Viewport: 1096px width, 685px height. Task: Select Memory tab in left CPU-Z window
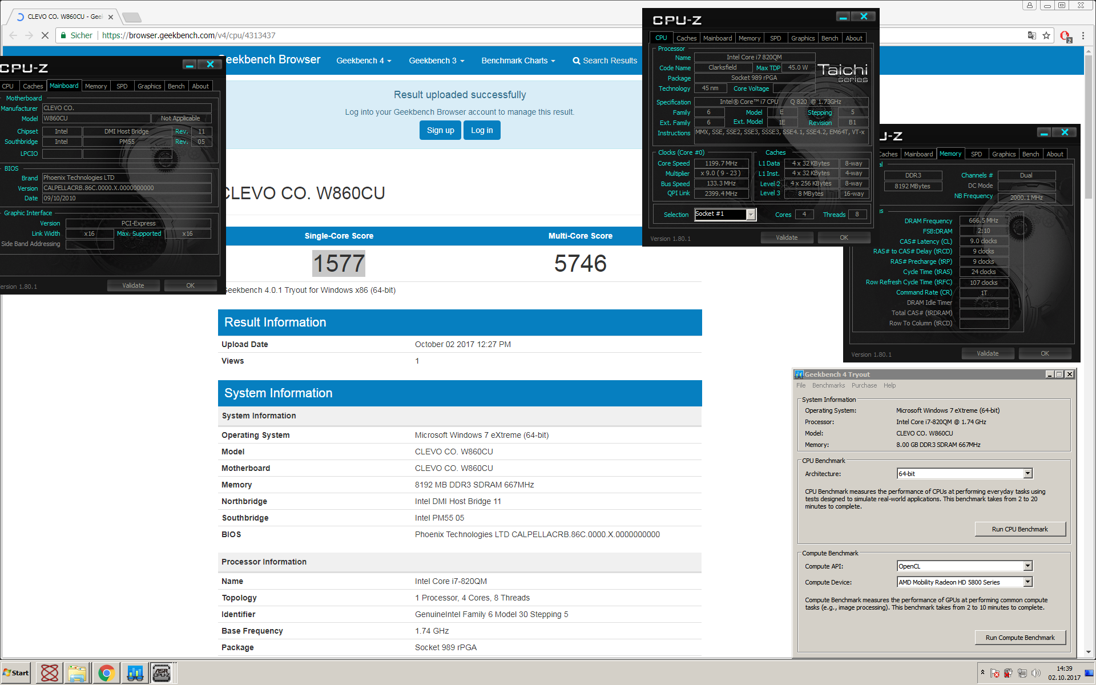[96, 86]
